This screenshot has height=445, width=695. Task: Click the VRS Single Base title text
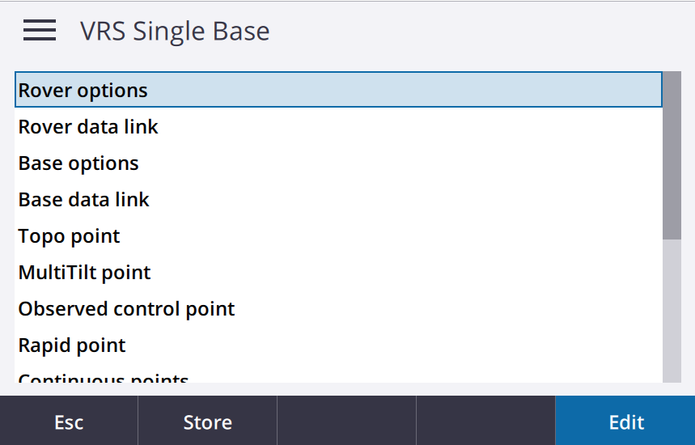175,32
